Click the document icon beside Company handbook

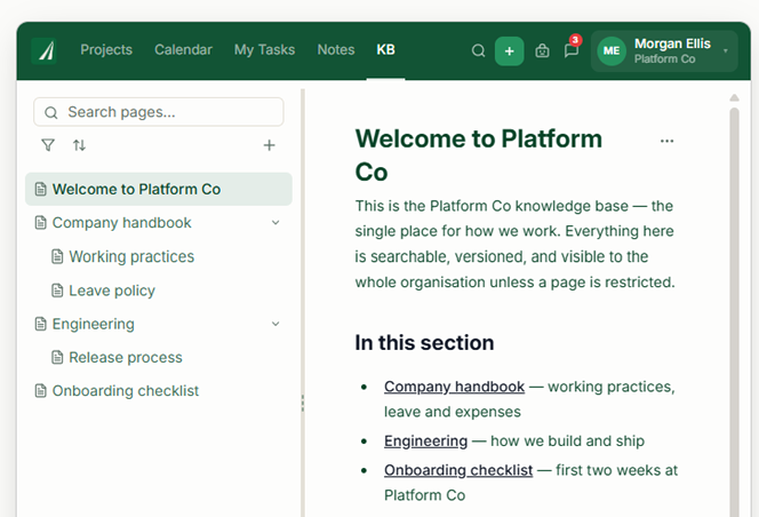41,223
